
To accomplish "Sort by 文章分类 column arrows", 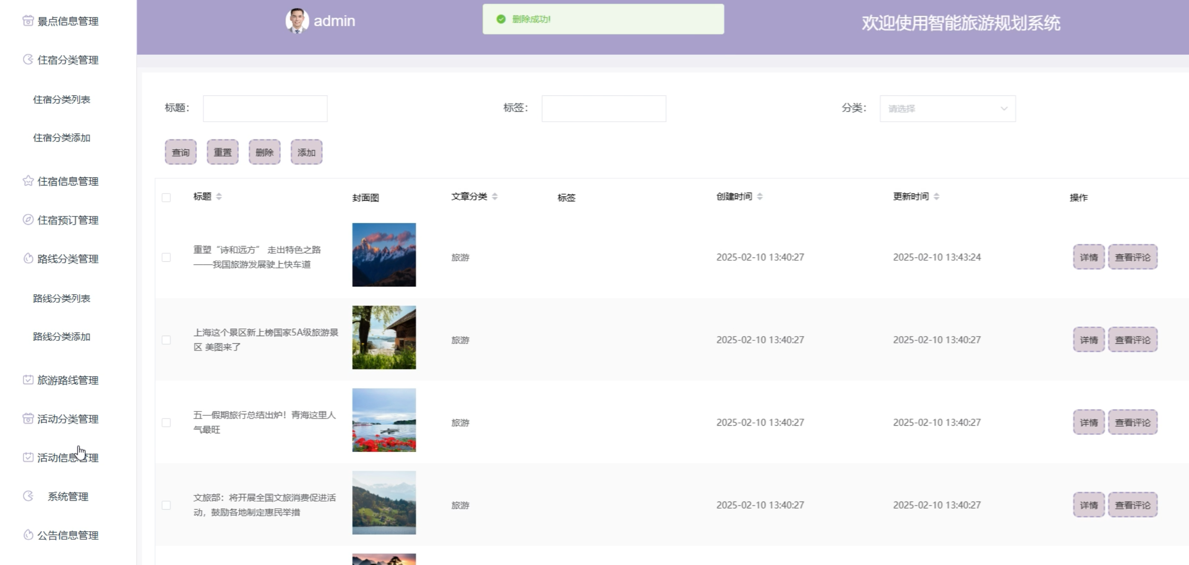I will [x=495, y=196].
